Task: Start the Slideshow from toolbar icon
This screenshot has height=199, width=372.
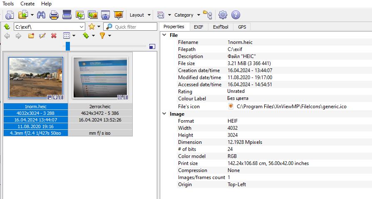Action: coord(119,15)
